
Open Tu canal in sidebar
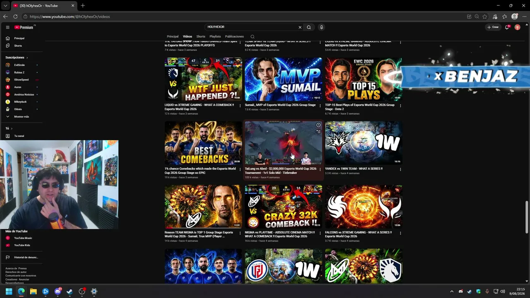pyautogui.click(x=19, y=136)
